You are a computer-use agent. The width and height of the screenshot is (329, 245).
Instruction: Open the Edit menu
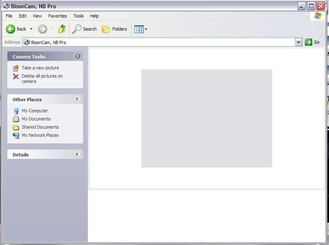coord(22,16)
